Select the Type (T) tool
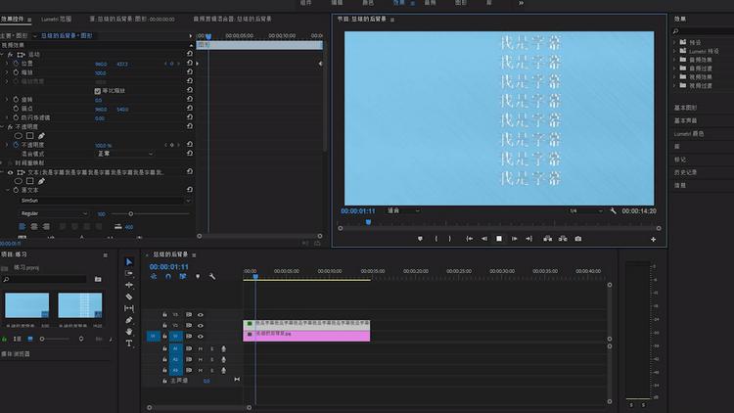The image size is (734, 413). (129, 344)
